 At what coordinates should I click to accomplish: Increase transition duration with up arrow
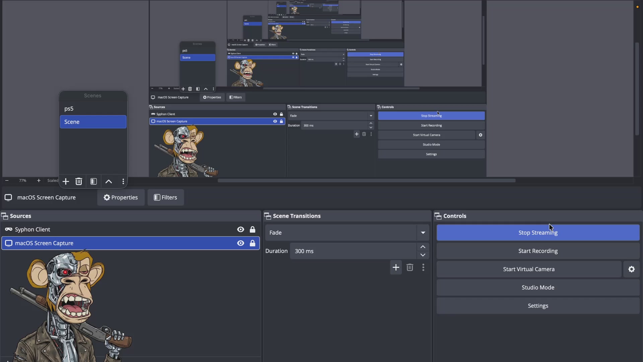423,247
